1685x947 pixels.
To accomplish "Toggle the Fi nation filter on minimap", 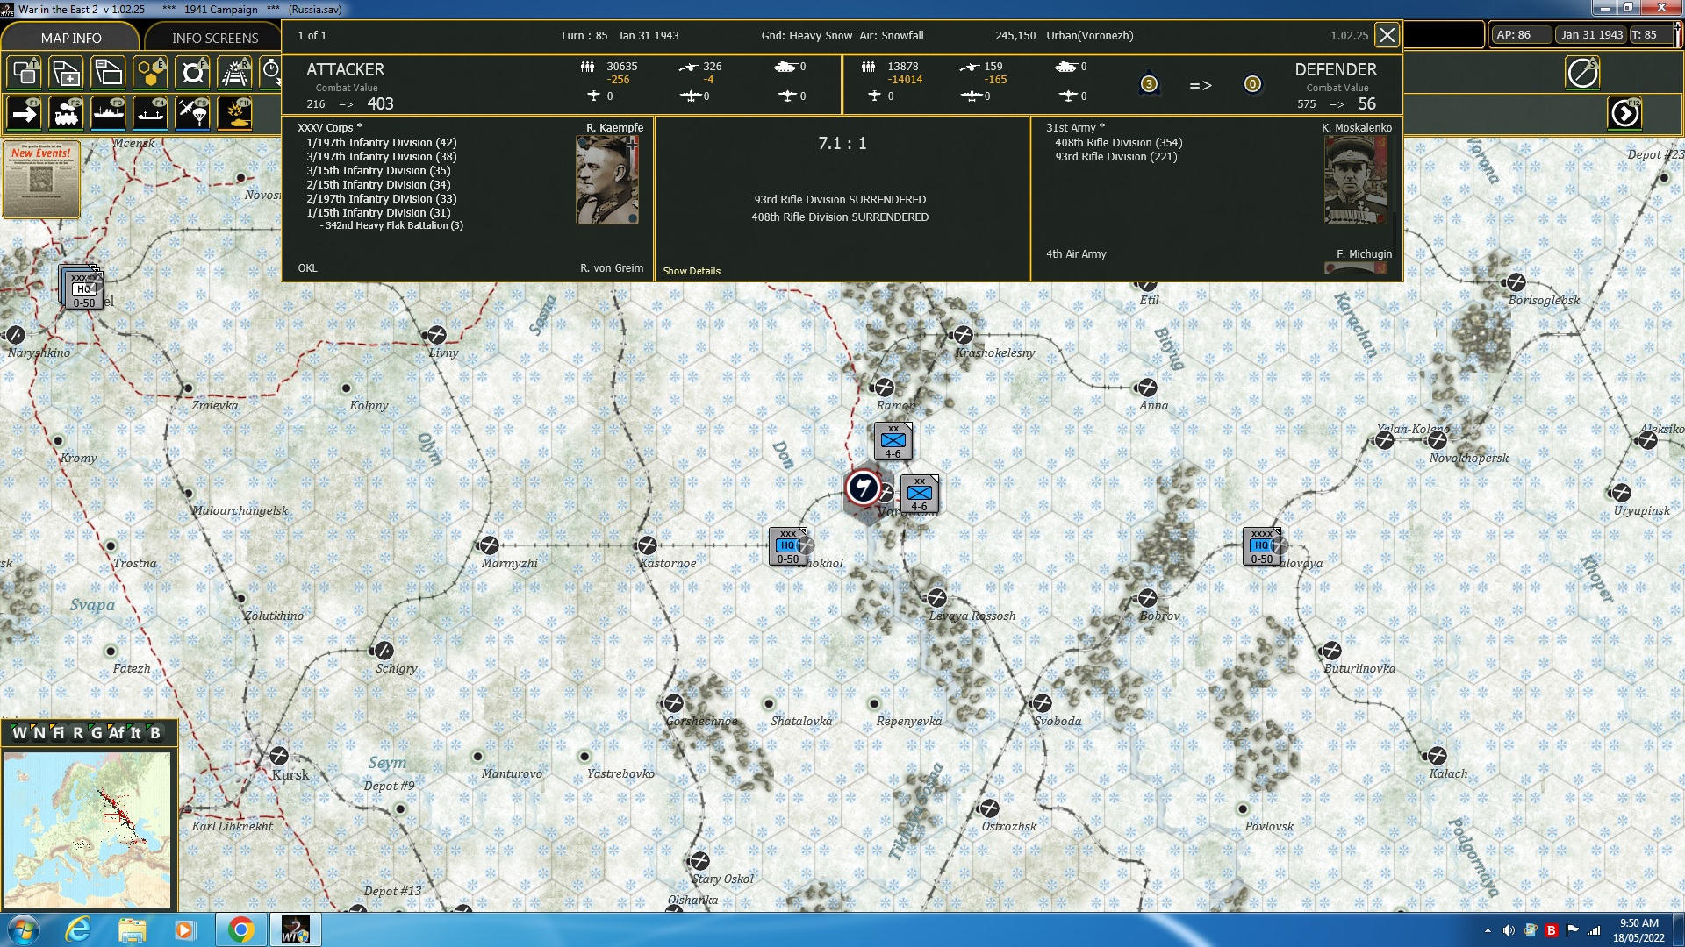I will tap(58, 733).
